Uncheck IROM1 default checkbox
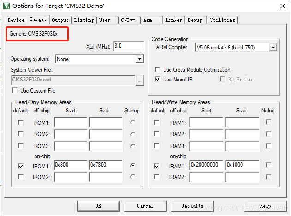 tap(21, 166)
